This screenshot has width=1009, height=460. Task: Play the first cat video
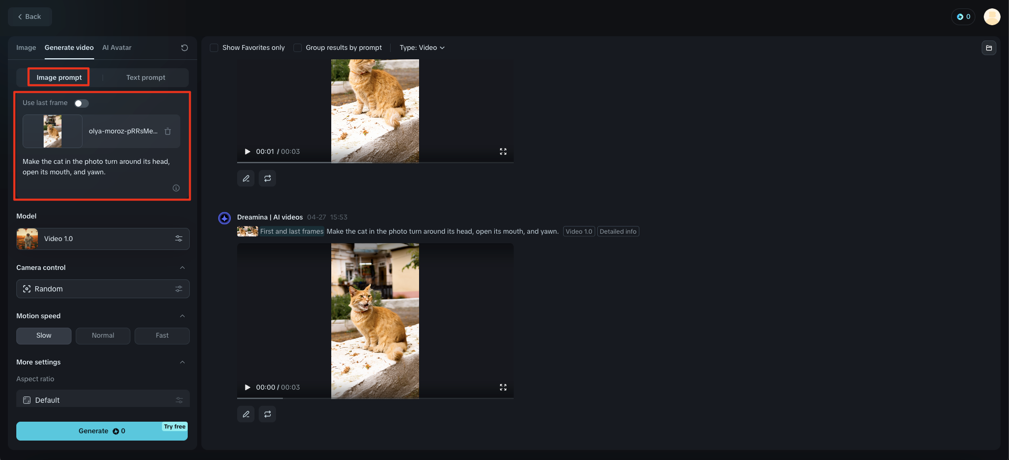[x=247, y=152]
